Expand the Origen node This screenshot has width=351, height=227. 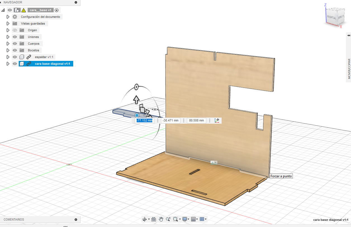tap(8, 30)
